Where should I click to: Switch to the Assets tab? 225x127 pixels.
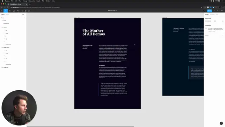7,14
